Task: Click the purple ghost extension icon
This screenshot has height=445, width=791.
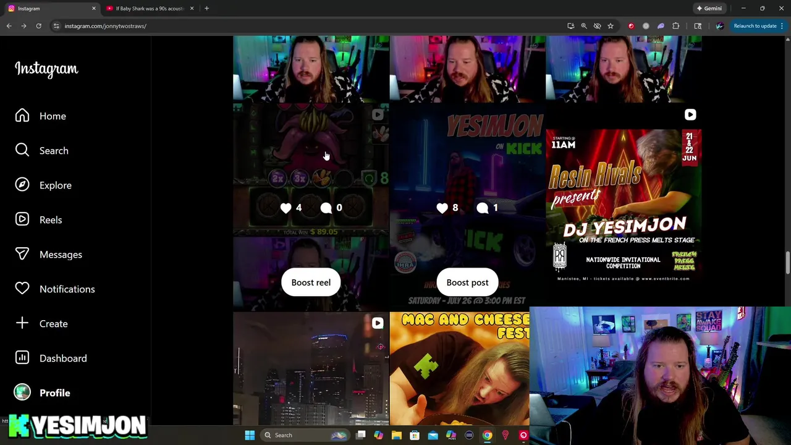Action: click(661, 26)
